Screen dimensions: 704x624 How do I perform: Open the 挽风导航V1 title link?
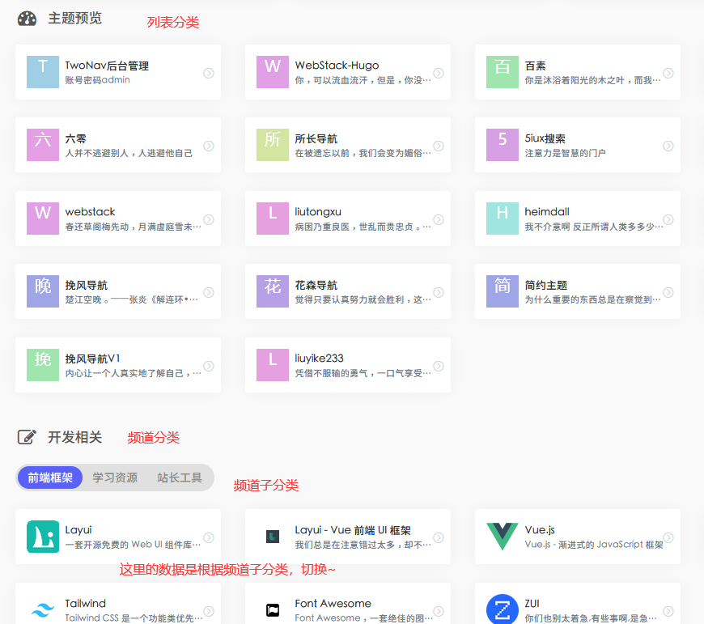click(92, 359)
